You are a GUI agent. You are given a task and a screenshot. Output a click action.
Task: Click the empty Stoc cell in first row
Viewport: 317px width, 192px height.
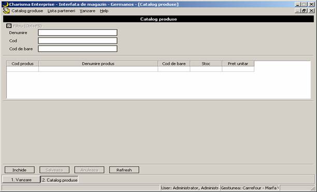click(206, 69)
